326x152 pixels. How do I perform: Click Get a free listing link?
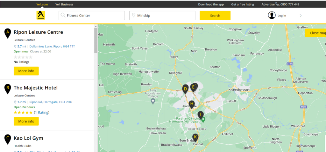[243, 4]
